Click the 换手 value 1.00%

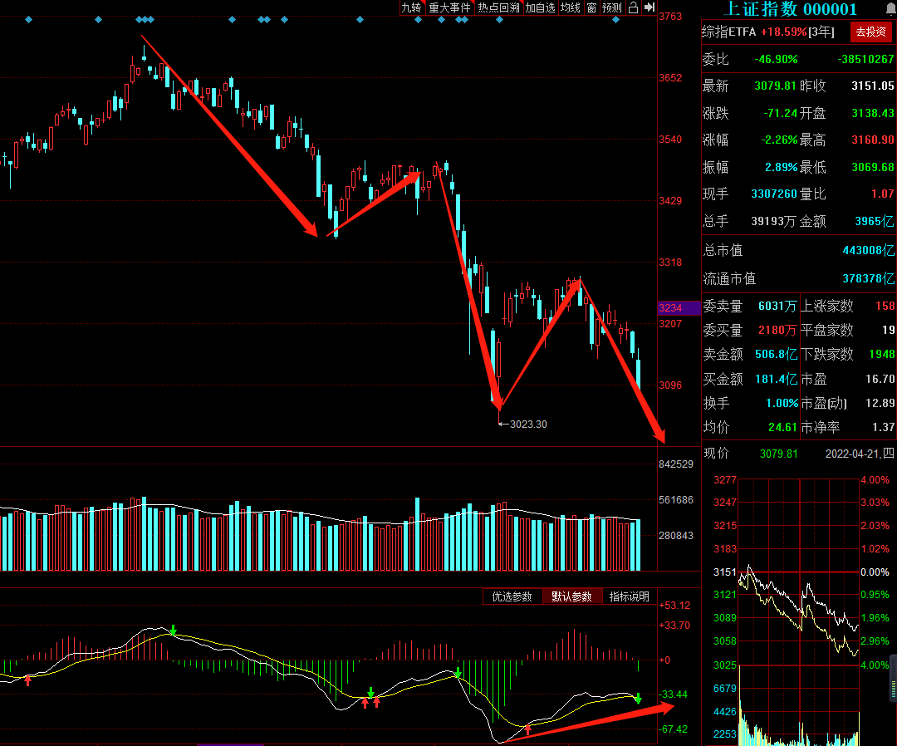[x=782, y=403]
